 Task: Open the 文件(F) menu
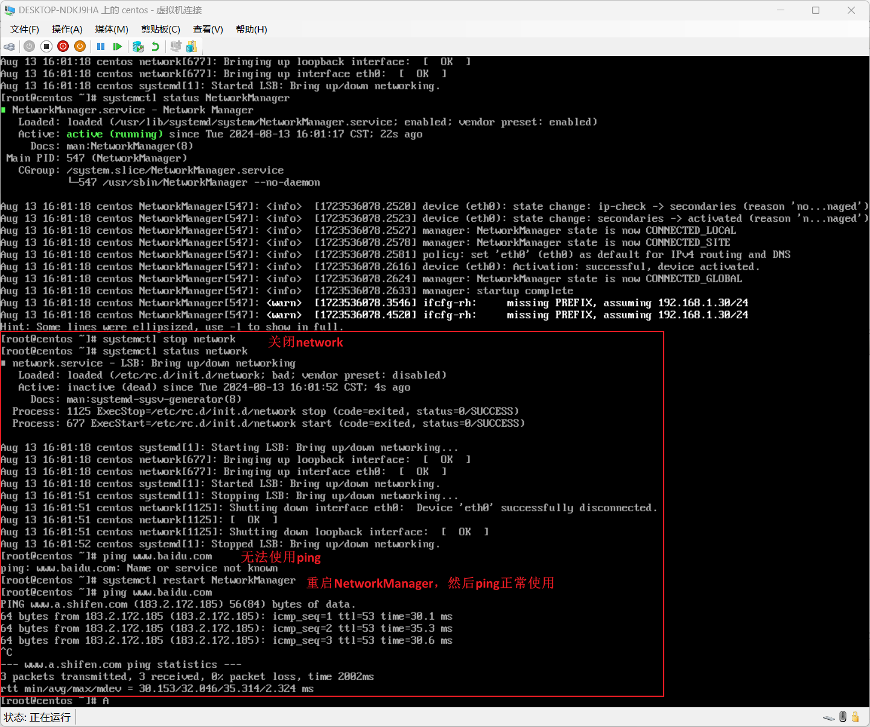(x=25, y=30)
